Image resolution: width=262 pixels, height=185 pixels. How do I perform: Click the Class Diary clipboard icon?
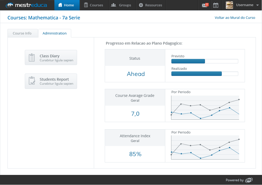tap(31, 58)
